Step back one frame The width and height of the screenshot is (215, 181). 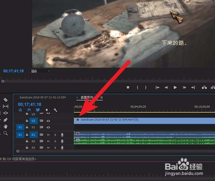[166, 87]
